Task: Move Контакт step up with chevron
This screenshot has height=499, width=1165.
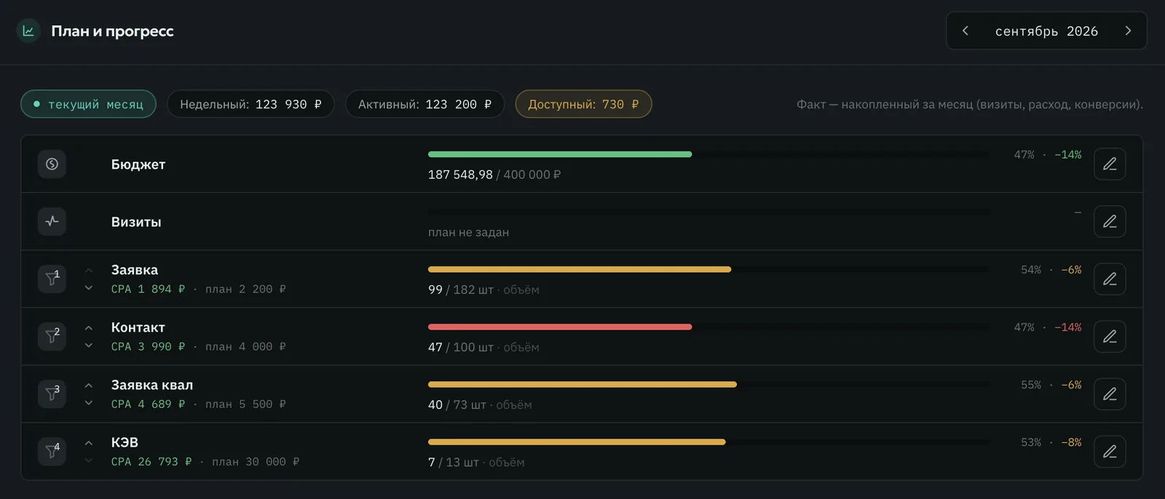Action: coord(89,328)
